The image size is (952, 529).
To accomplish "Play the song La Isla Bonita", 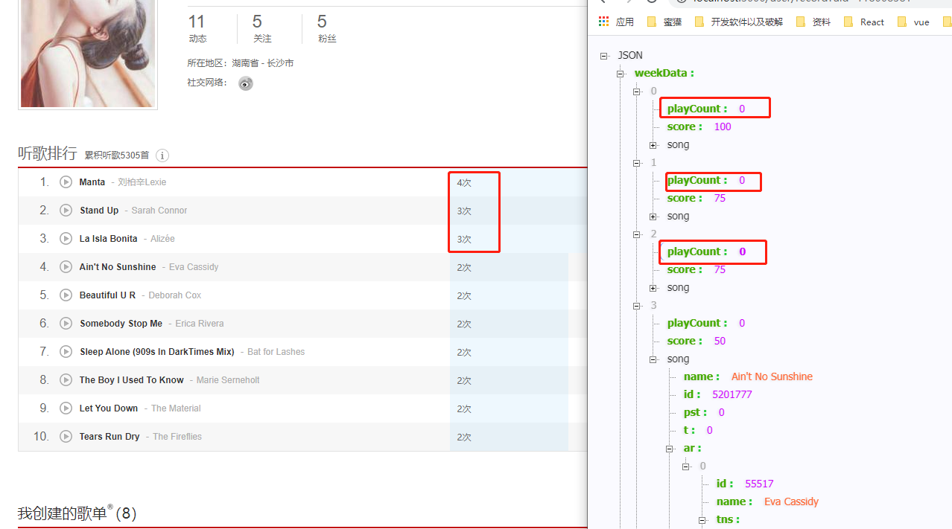I will click(x=66, y=239).
